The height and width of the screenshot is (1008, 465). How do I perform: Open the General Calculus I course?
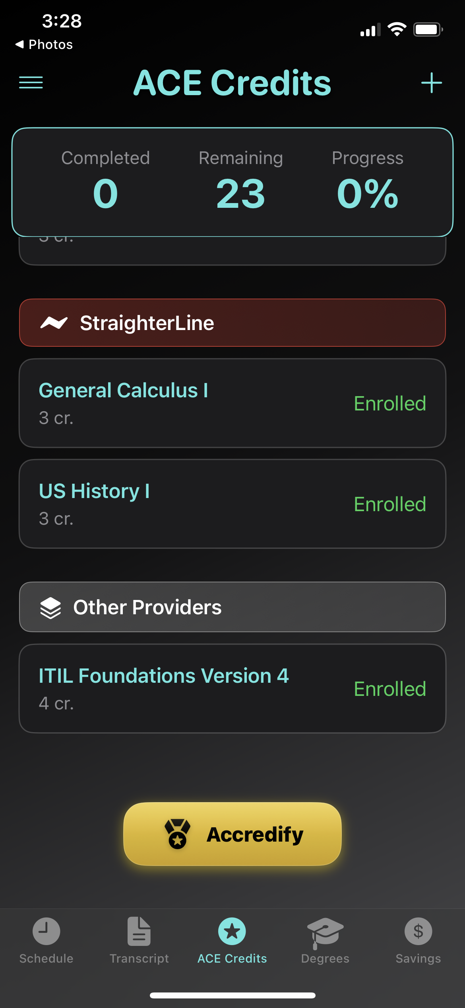123,391
